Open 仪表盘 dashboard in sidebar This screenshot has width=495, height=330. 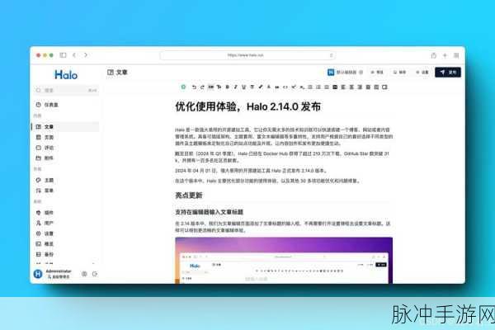point(66,105)
